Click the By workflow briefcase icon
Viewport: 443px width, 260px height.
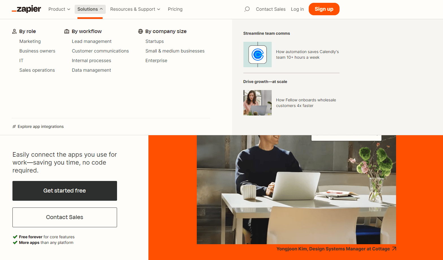(67, 31)
